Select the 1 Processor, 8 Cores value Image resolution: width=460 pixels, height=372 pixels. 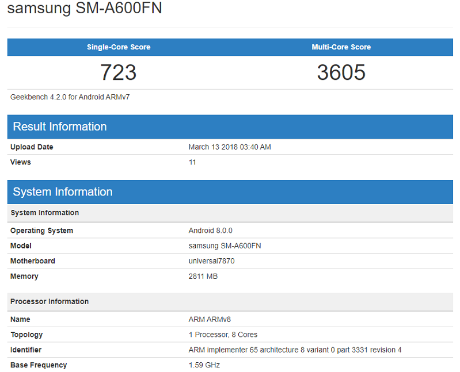click(x=223, y=335)
